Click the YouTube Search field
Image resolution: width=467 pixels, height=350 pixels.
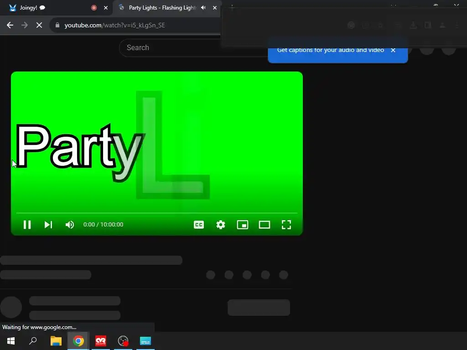pyautogui.click(x=193, y=47)
